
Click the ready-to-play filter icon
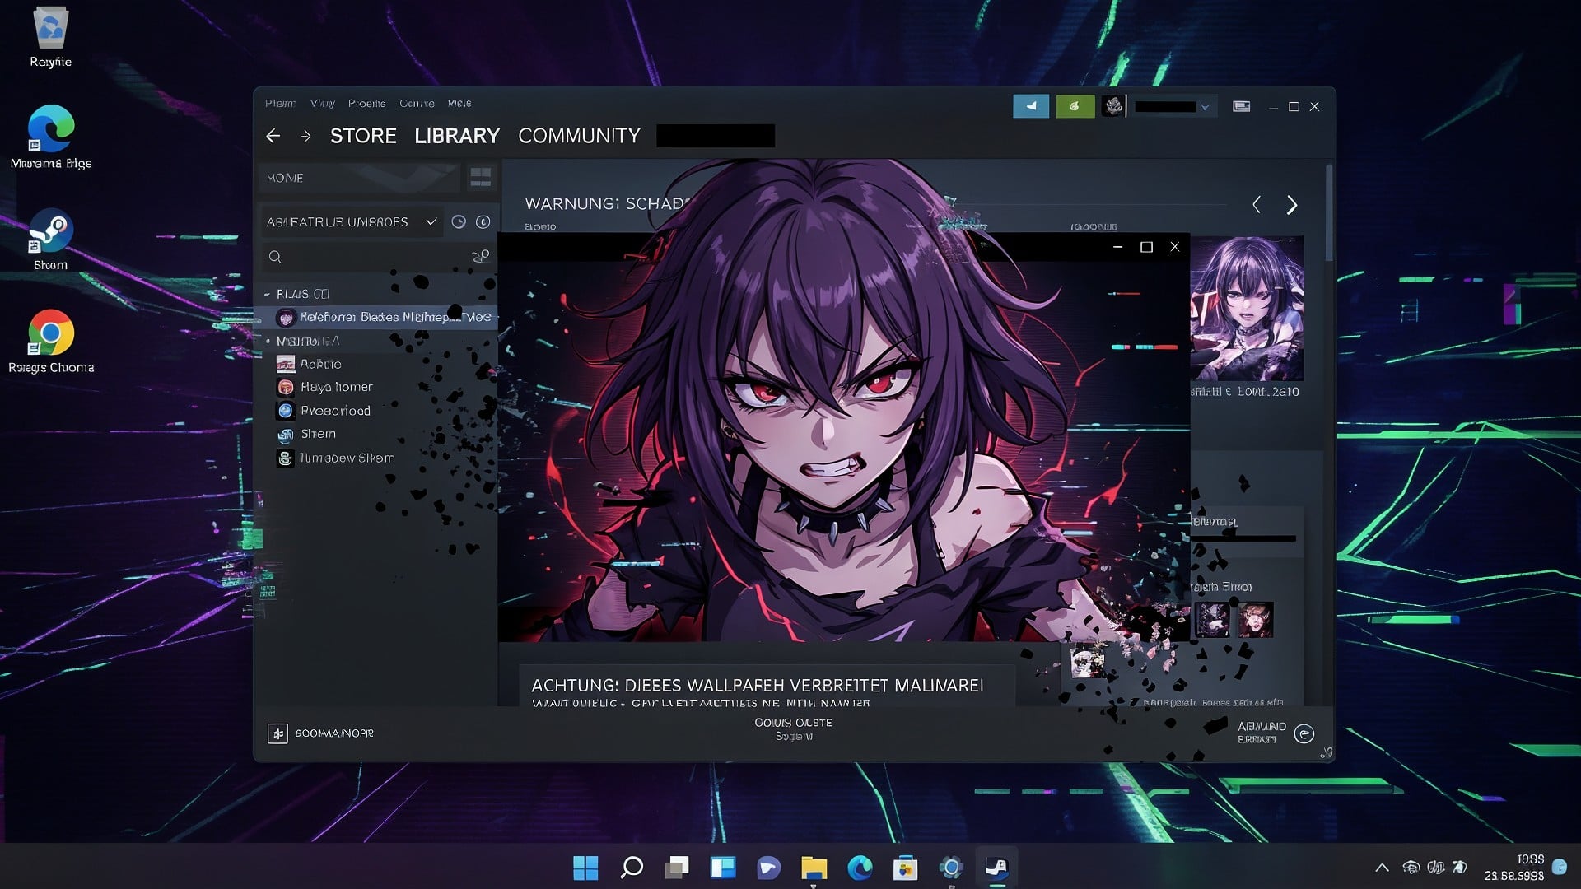pos(483,222)
